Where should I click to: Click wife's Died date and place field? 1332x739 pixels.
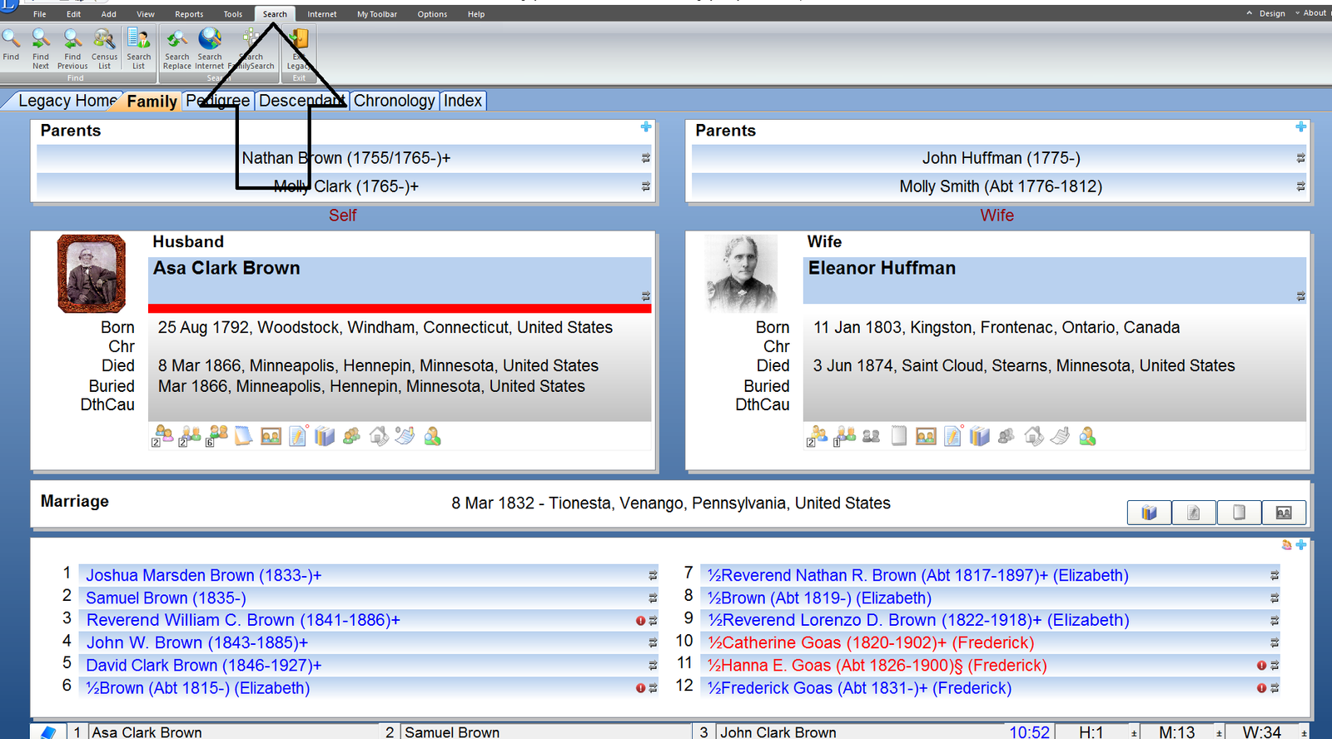[1024, 365]
